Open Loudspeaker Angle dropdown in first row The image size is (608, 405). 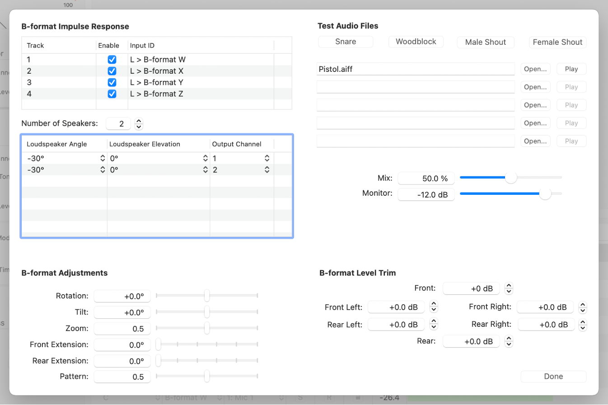pyautogui.click(x=103, y=158)
